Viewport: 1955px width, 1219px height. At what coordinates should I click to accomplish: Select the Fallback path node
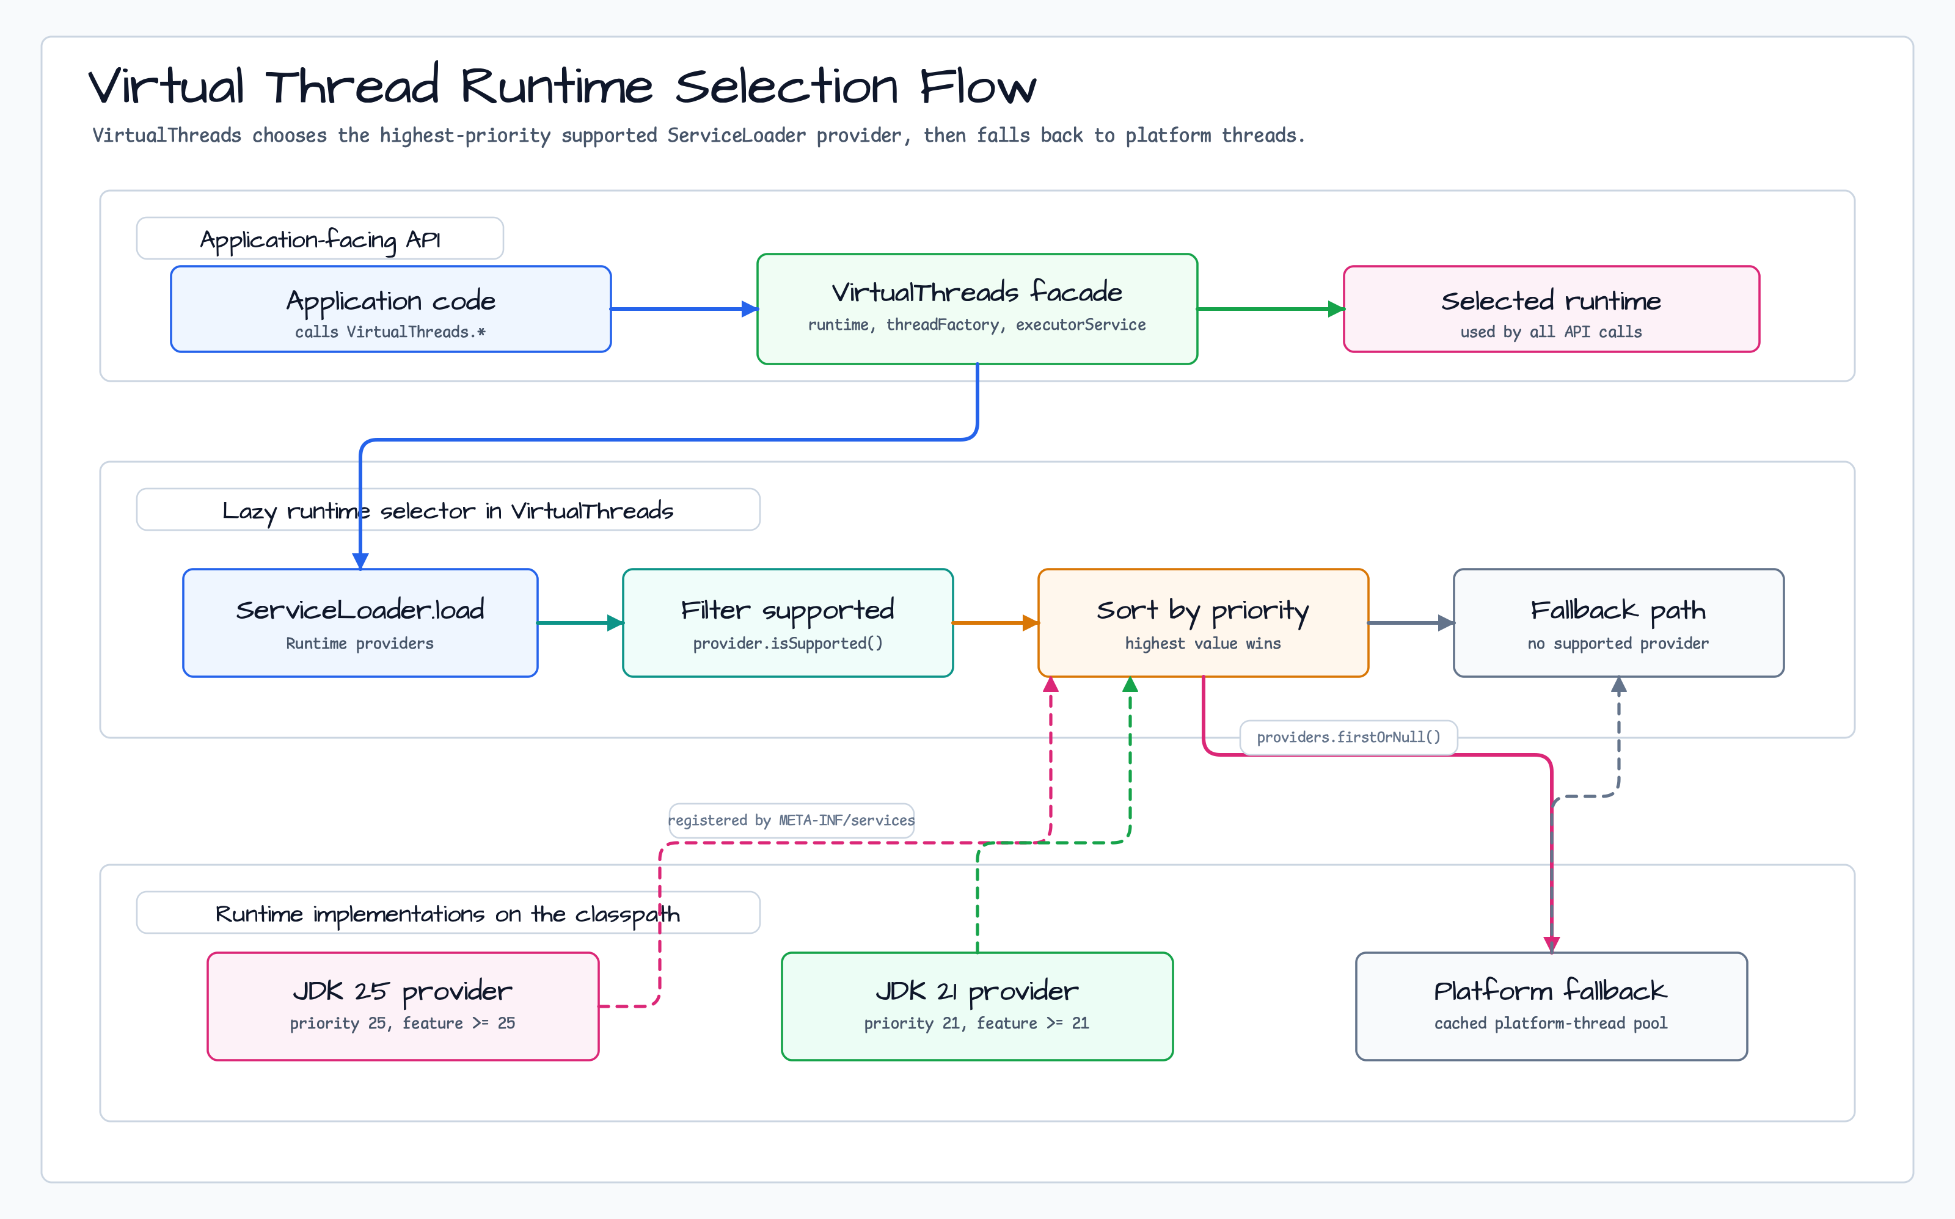pos(1619,623)
